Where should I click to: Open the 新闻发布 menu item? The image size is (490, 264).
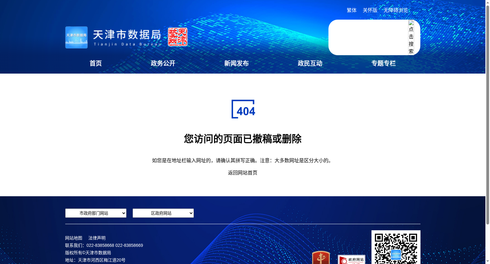coord(236,63)
